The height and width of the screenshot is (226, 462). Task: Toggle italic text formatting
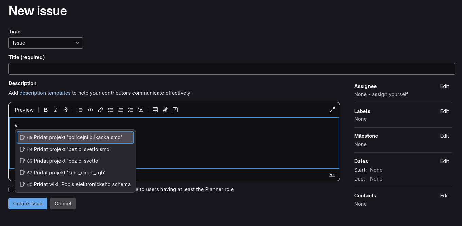pos(56,110)
